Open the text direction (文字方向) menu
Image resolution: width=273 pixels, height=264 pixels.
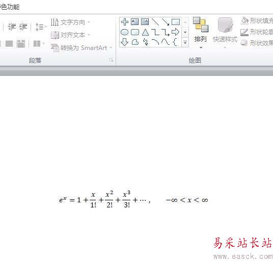(x=70, y=22)
